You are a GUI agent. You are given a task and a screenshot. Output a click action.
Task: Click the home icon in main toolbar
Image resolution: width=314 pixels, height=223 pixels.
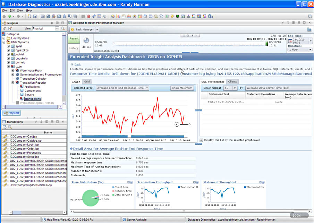(4, 16)
